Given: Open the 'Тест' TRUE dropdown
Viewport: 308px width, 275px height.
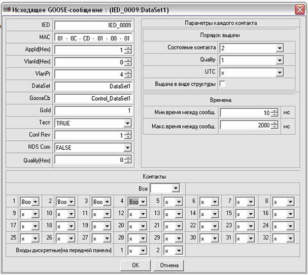Looking at the screenshot, I should (x=127, y=123).
